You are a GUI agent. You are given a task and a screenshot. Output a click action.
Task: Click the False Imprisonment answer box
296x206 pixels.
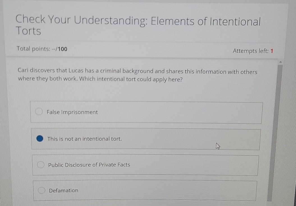146,112
